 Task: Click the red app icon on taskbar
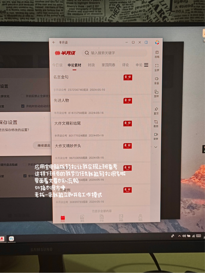2,239
